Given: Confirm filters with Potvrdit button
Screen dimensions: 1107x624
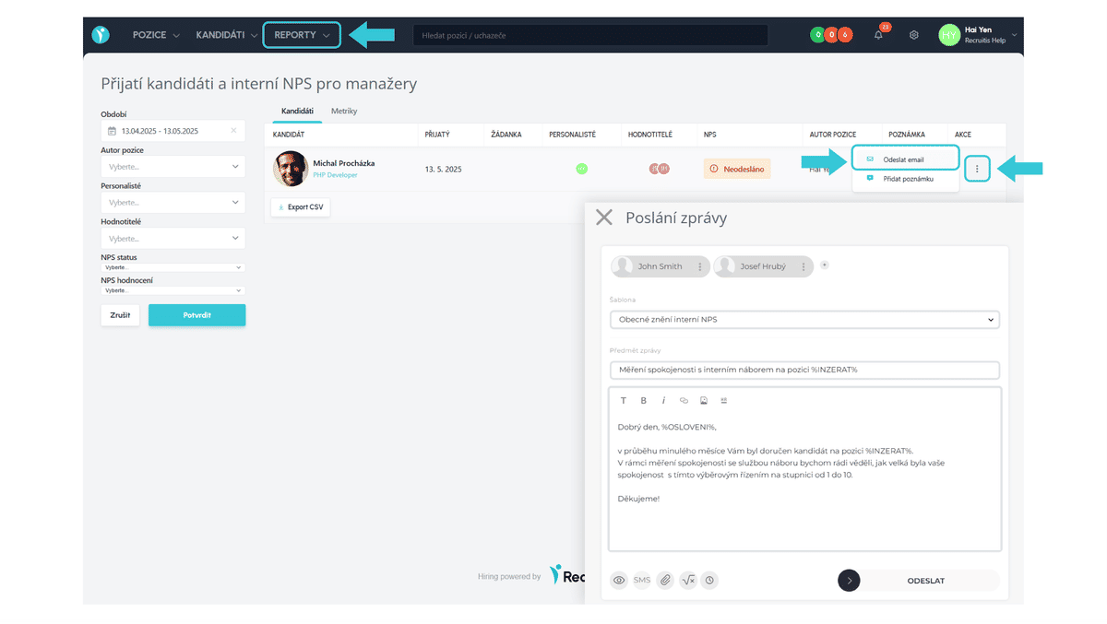Looking at the screenshot, I should tap(196, 315).
